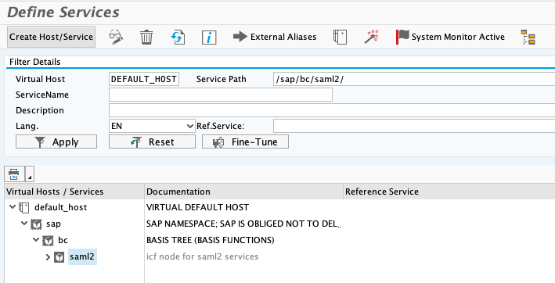This screenshot has width=555, height=283.
Task: Click the Create Host/Service button
Action: click(x=52, y=37)
